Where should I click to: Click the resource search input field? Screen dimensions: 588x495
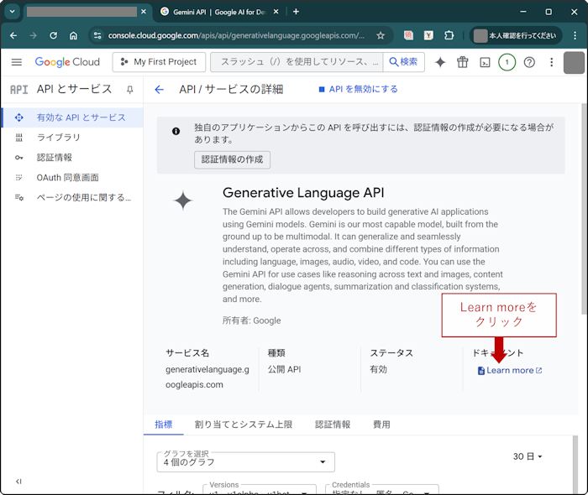pos(296,62)
